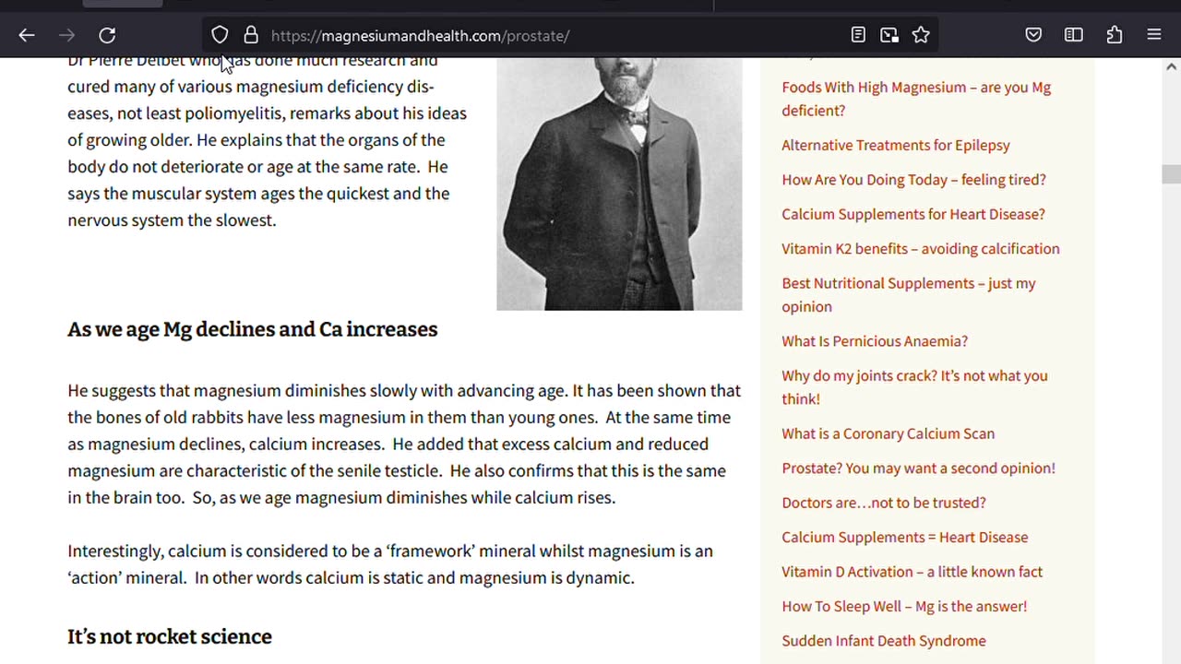Click the vertical scrollbar thumb
The image size is (1181, 664).
[1172, 174]
